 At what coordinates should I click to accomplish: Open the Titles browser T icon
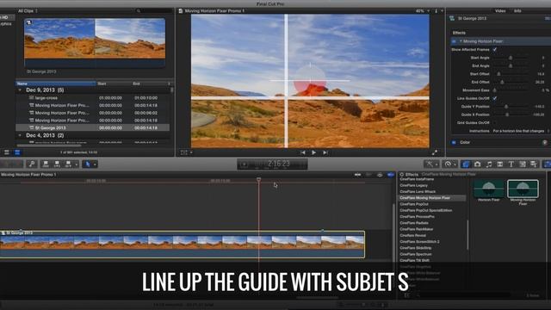pos(511,164)
